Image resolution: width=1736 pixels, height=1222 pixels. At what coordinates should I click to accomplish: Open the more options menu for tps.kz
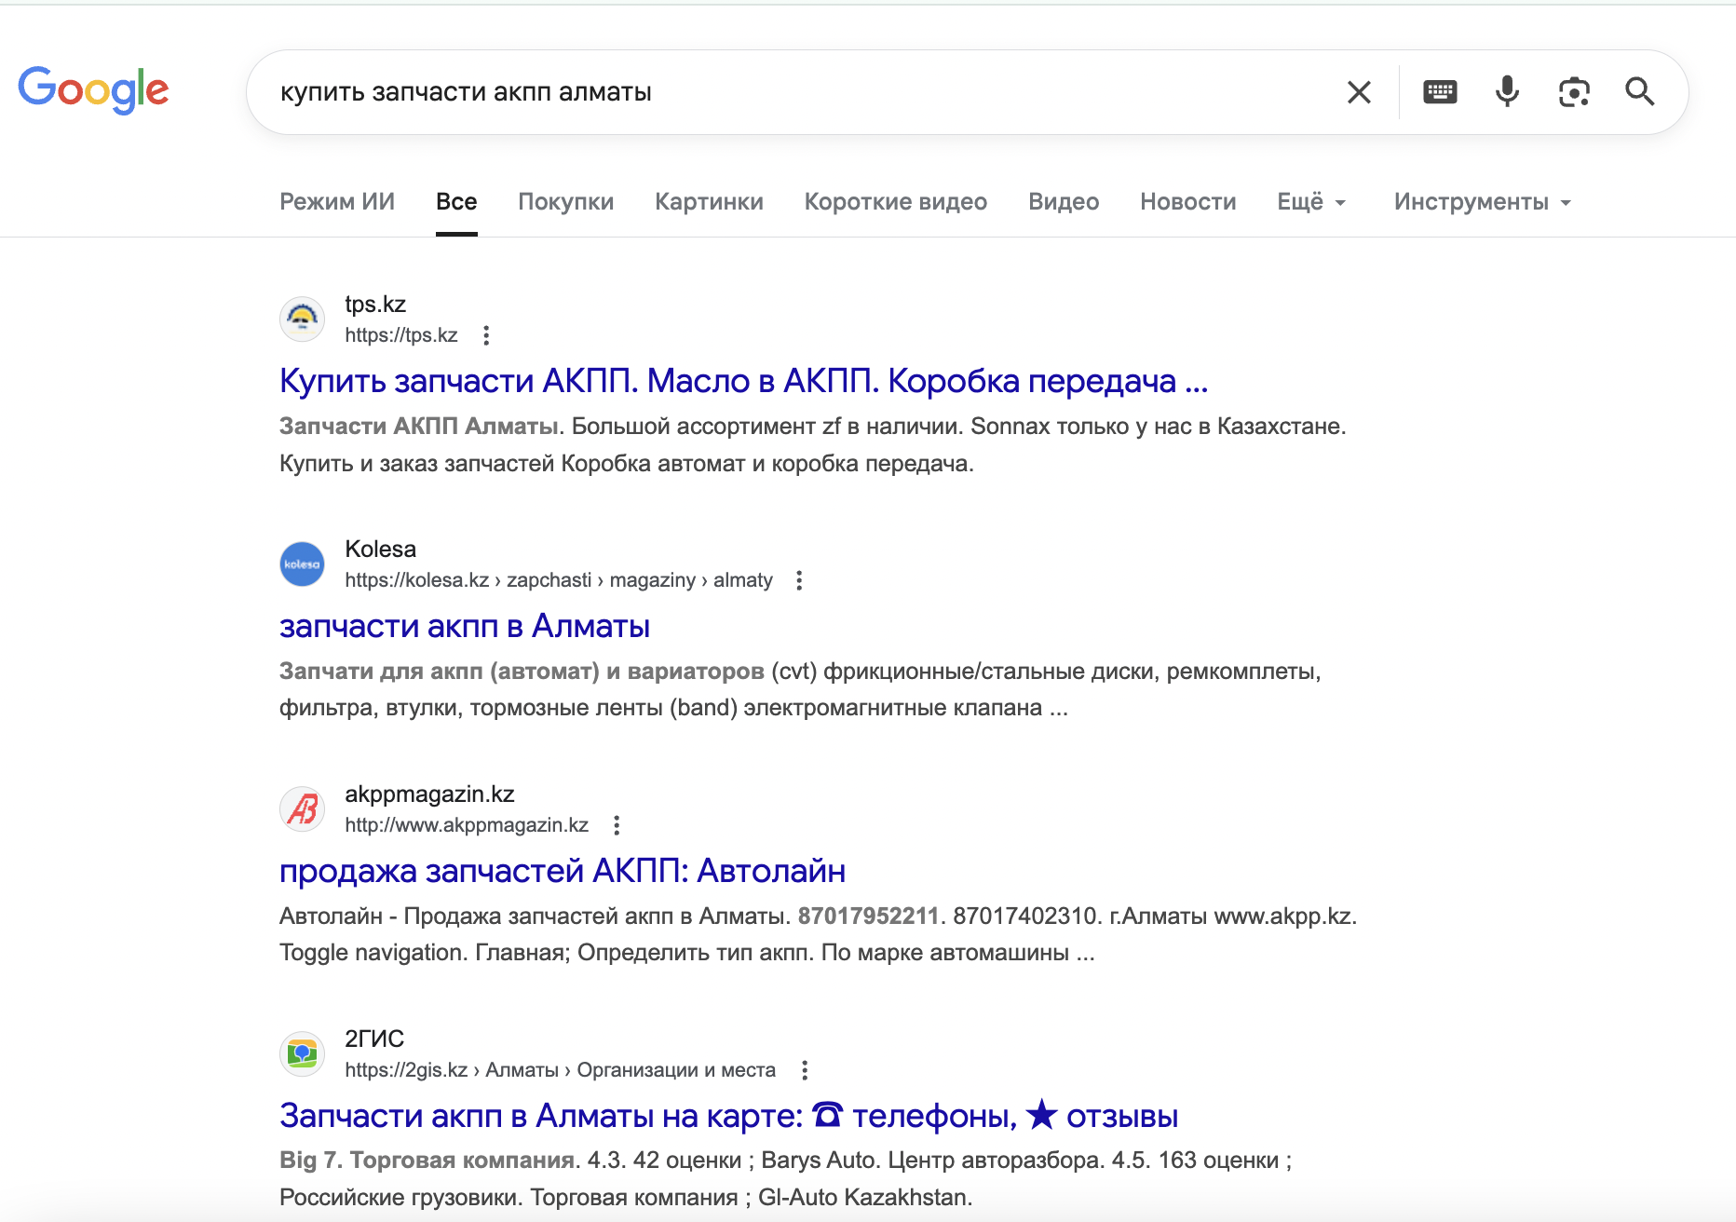click(x=486, y=335)
